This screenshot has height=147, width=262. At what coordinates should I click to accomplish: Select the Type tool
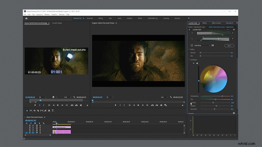pos(53,111)
